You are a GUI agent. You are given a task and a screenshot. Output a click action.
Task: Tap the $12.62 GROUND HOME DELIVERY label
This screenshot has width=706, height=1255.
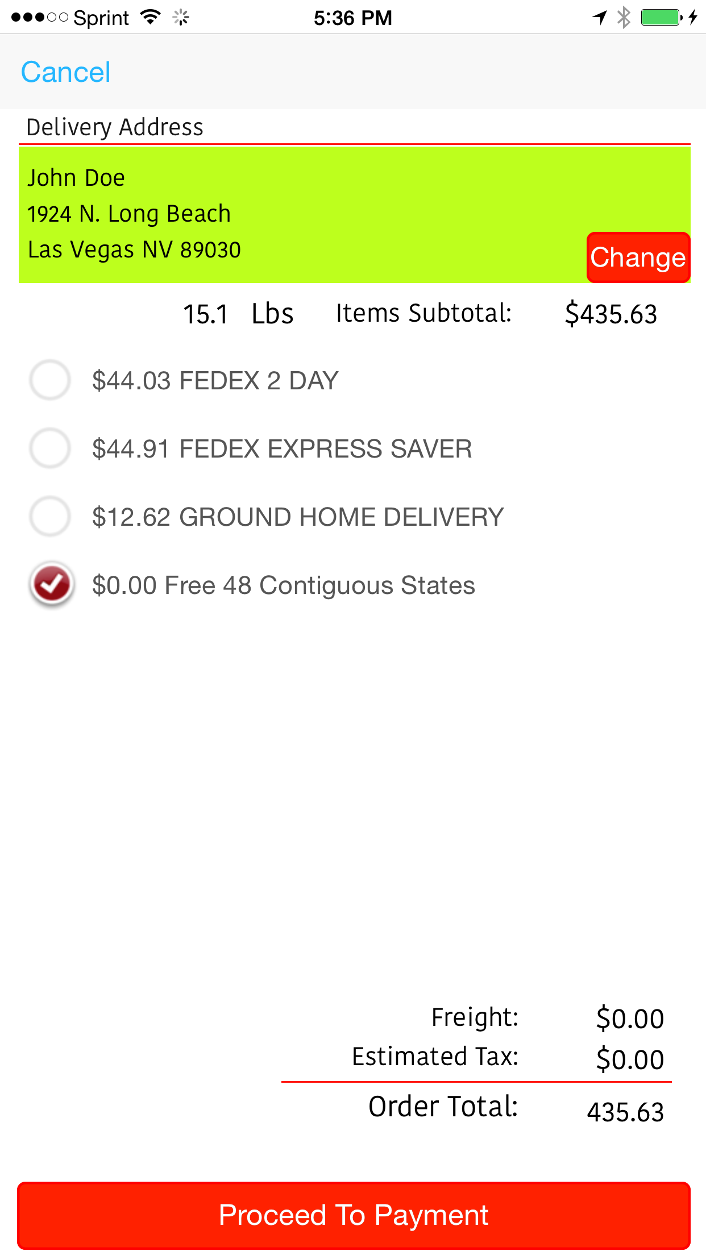[x=298, y=517]
